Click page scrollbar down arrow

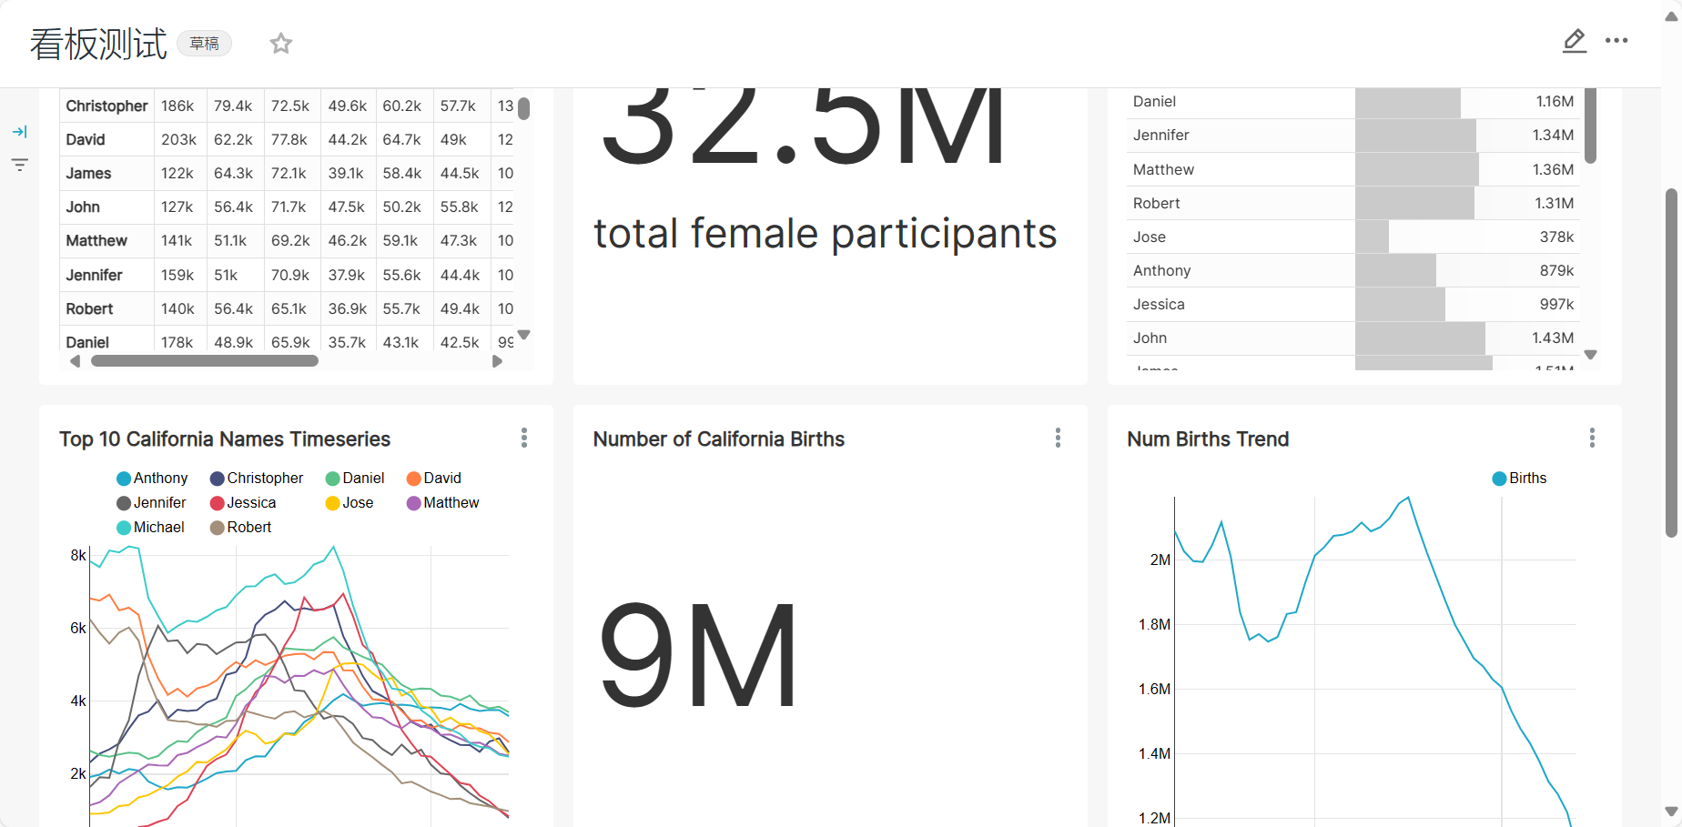[1671, 812]
